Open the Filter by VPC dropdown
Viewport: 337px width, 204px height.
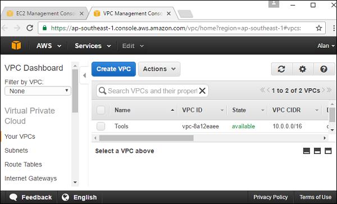[x=38, y=91]
